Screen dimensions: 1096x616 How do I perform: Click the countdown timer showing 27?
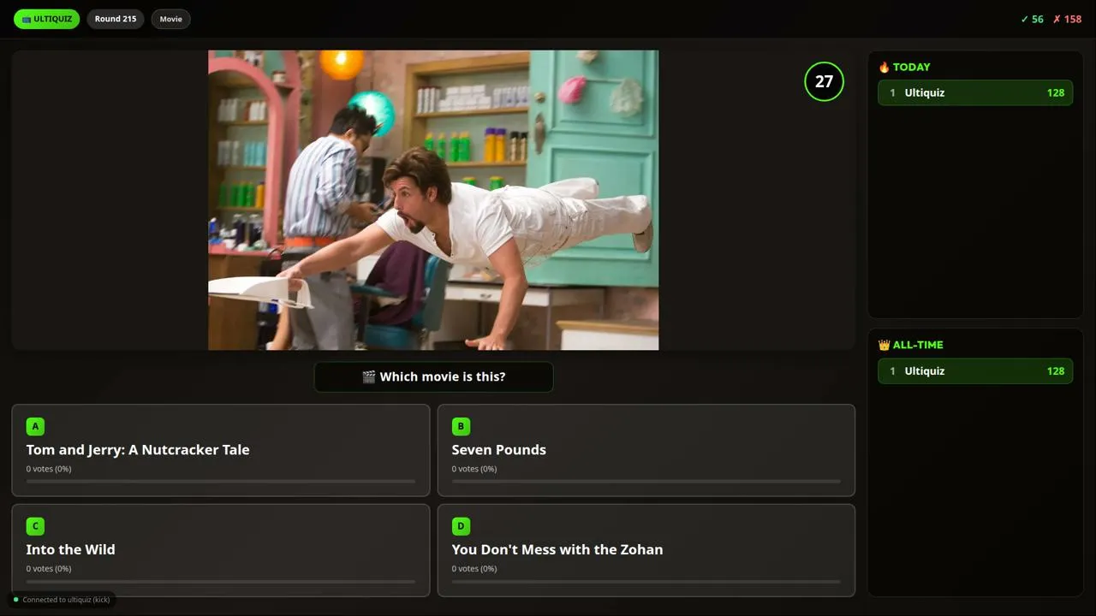824,81
